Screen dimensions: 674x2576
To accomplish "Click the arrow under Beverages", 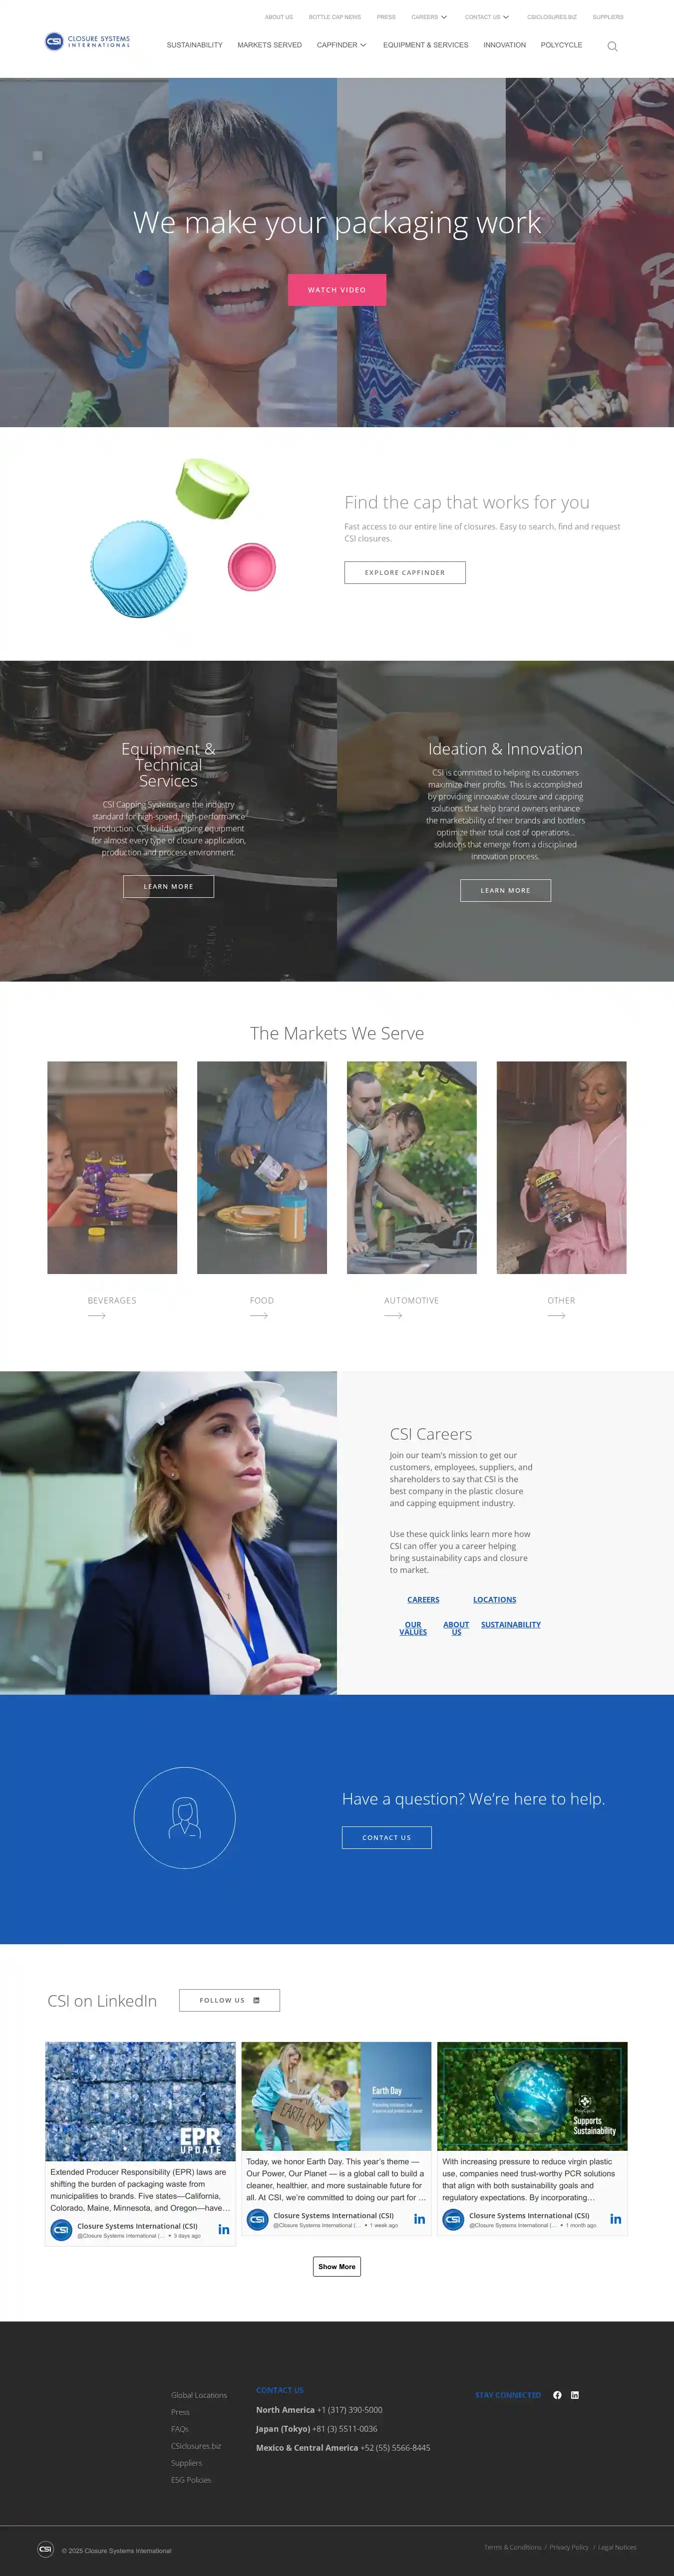I will coord(97,1316).
